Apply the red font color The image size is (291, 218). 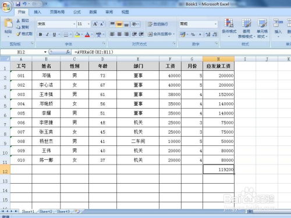(87, 34)
